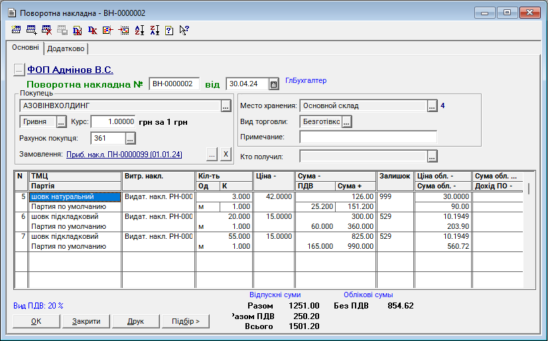Viewport: 548px width, 341px height.
Task: Open currency selector next to Гривня
Action: (x=61, y=122)
